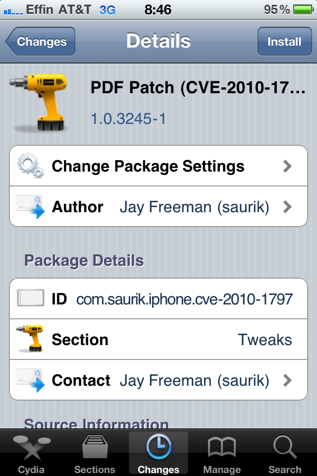Switch to the Sections tab
317x476 pixels.
click(95, 454)
